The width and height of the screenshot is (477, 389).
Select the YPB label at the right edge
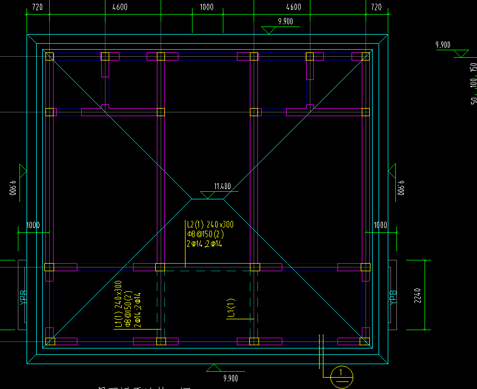pos(393,297)
